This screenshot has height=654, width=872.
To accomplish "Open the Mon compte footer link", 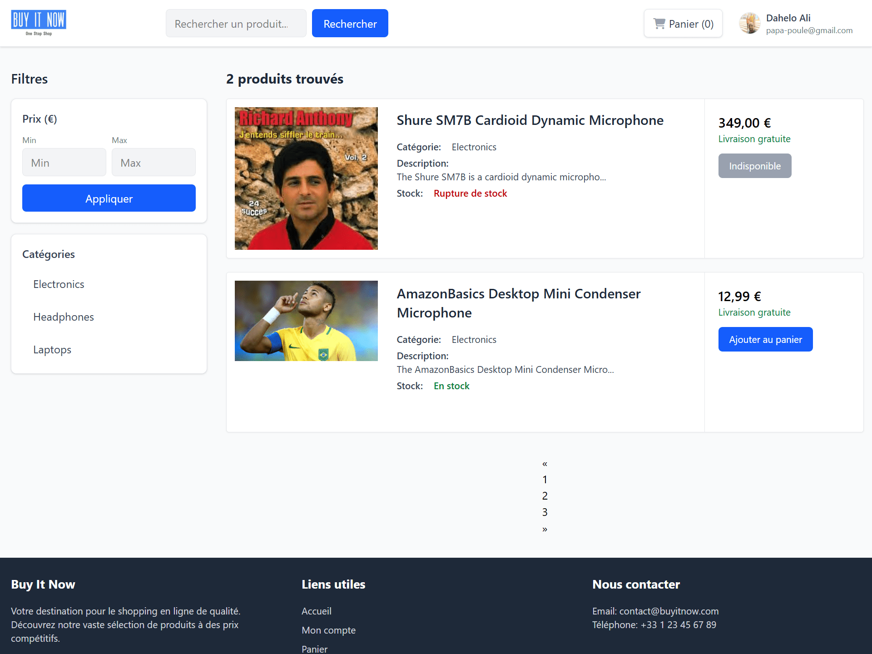I will 328,630.
